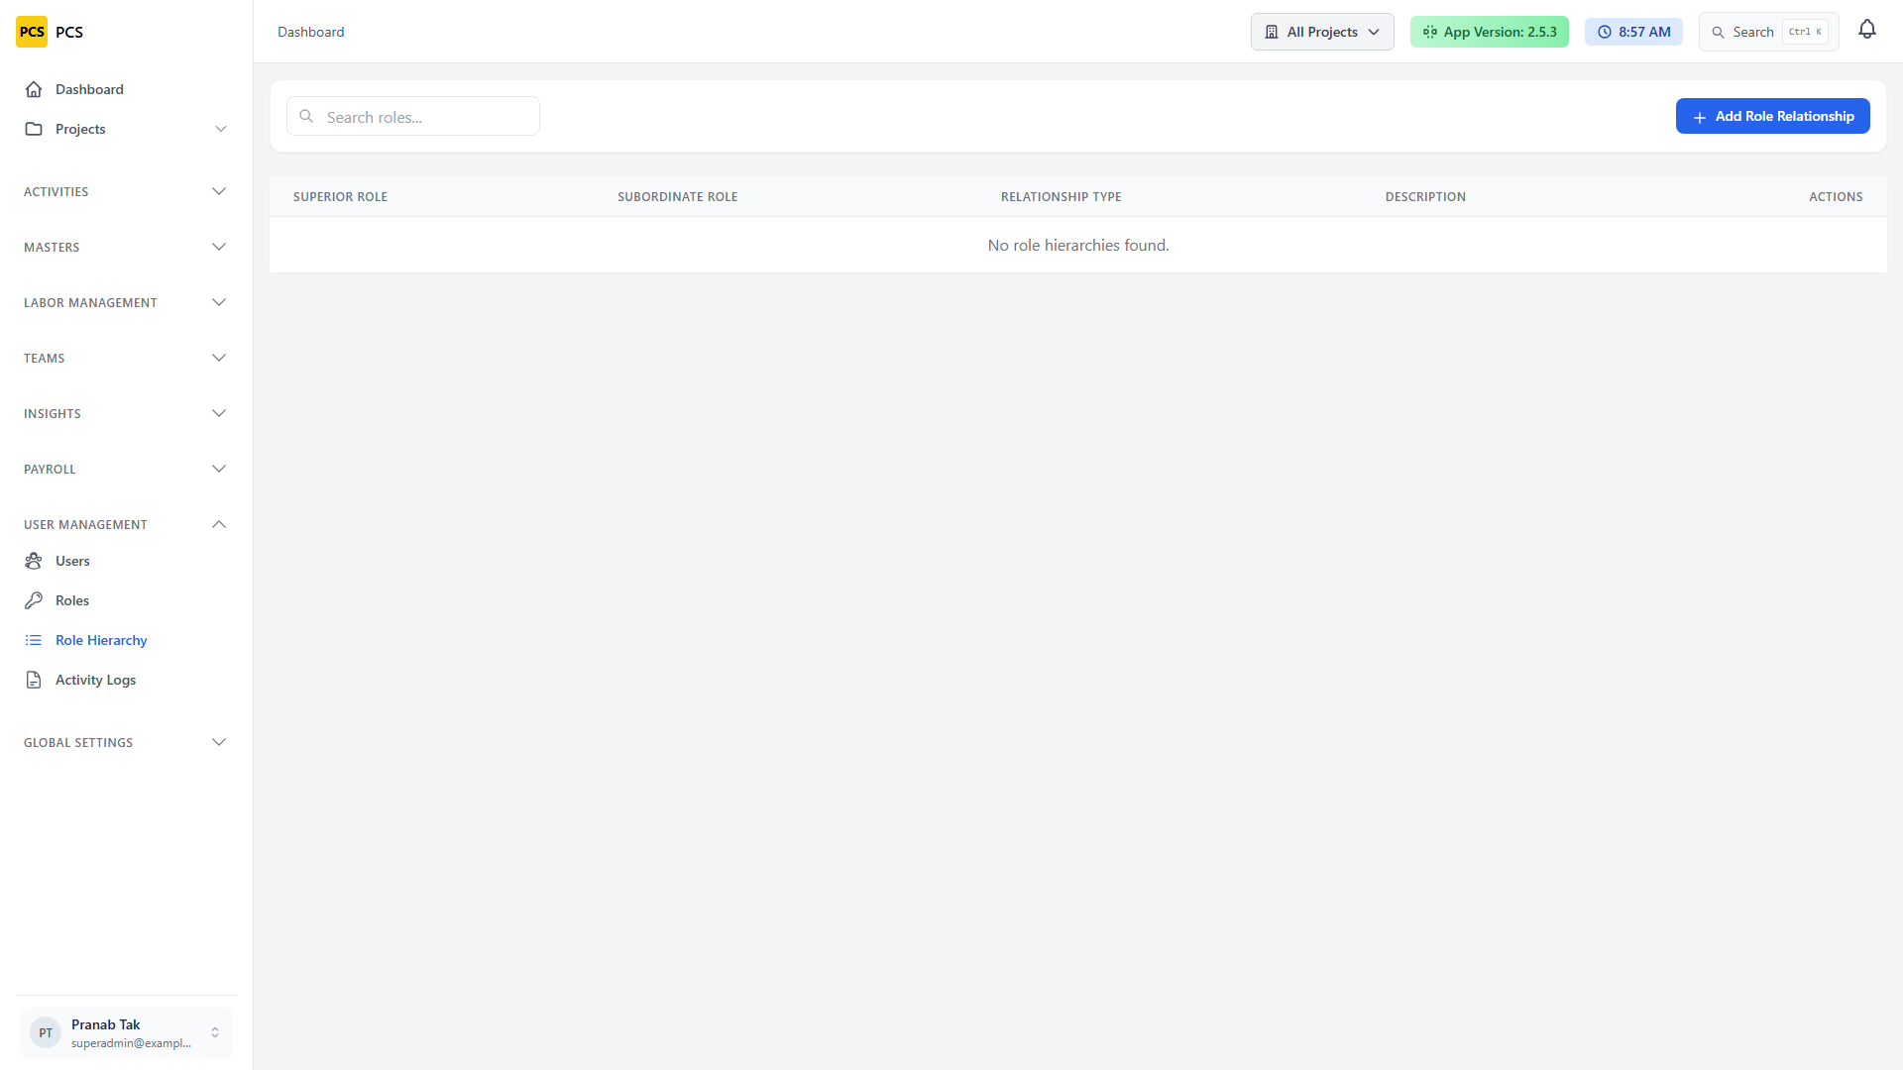Select Role Hierarchy menu item

coord(126,640)
